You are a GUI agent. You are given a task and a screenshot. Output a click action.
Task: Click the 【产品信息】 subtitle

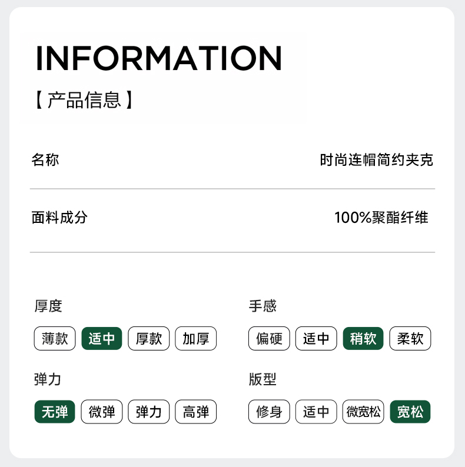pos(84,100)
